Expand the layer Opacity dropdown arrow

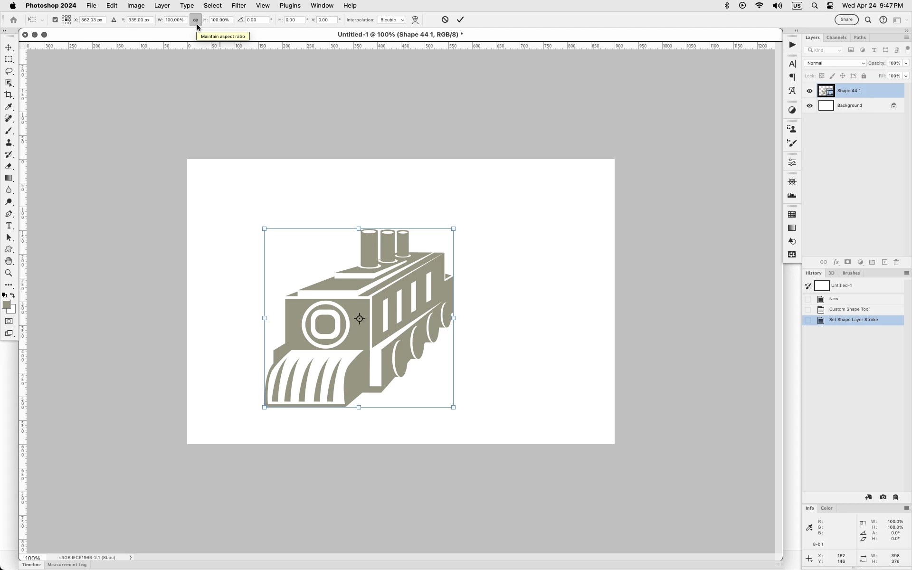[x=905, y=63]
